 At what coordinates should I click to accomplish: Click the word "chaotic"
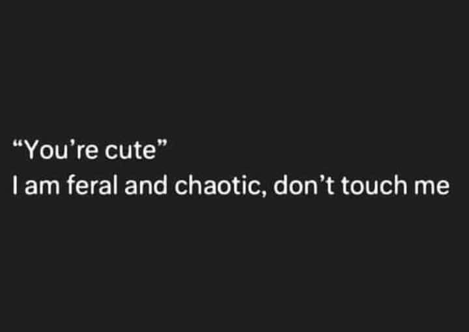coord(217,185)
